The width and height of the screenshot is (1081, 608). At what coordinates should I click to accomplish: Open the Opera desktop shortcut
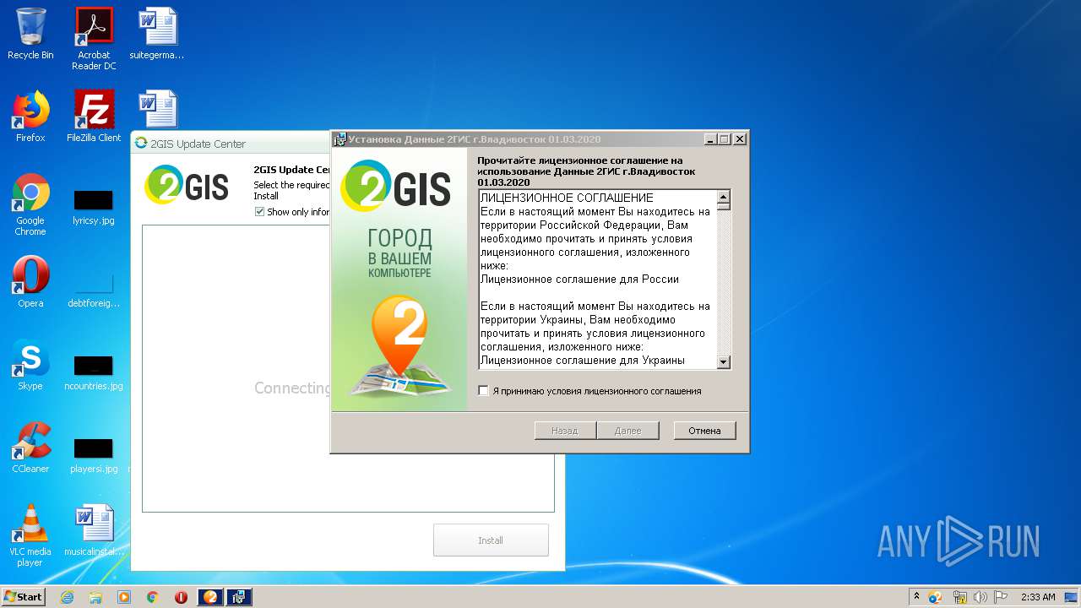(30, 282)
